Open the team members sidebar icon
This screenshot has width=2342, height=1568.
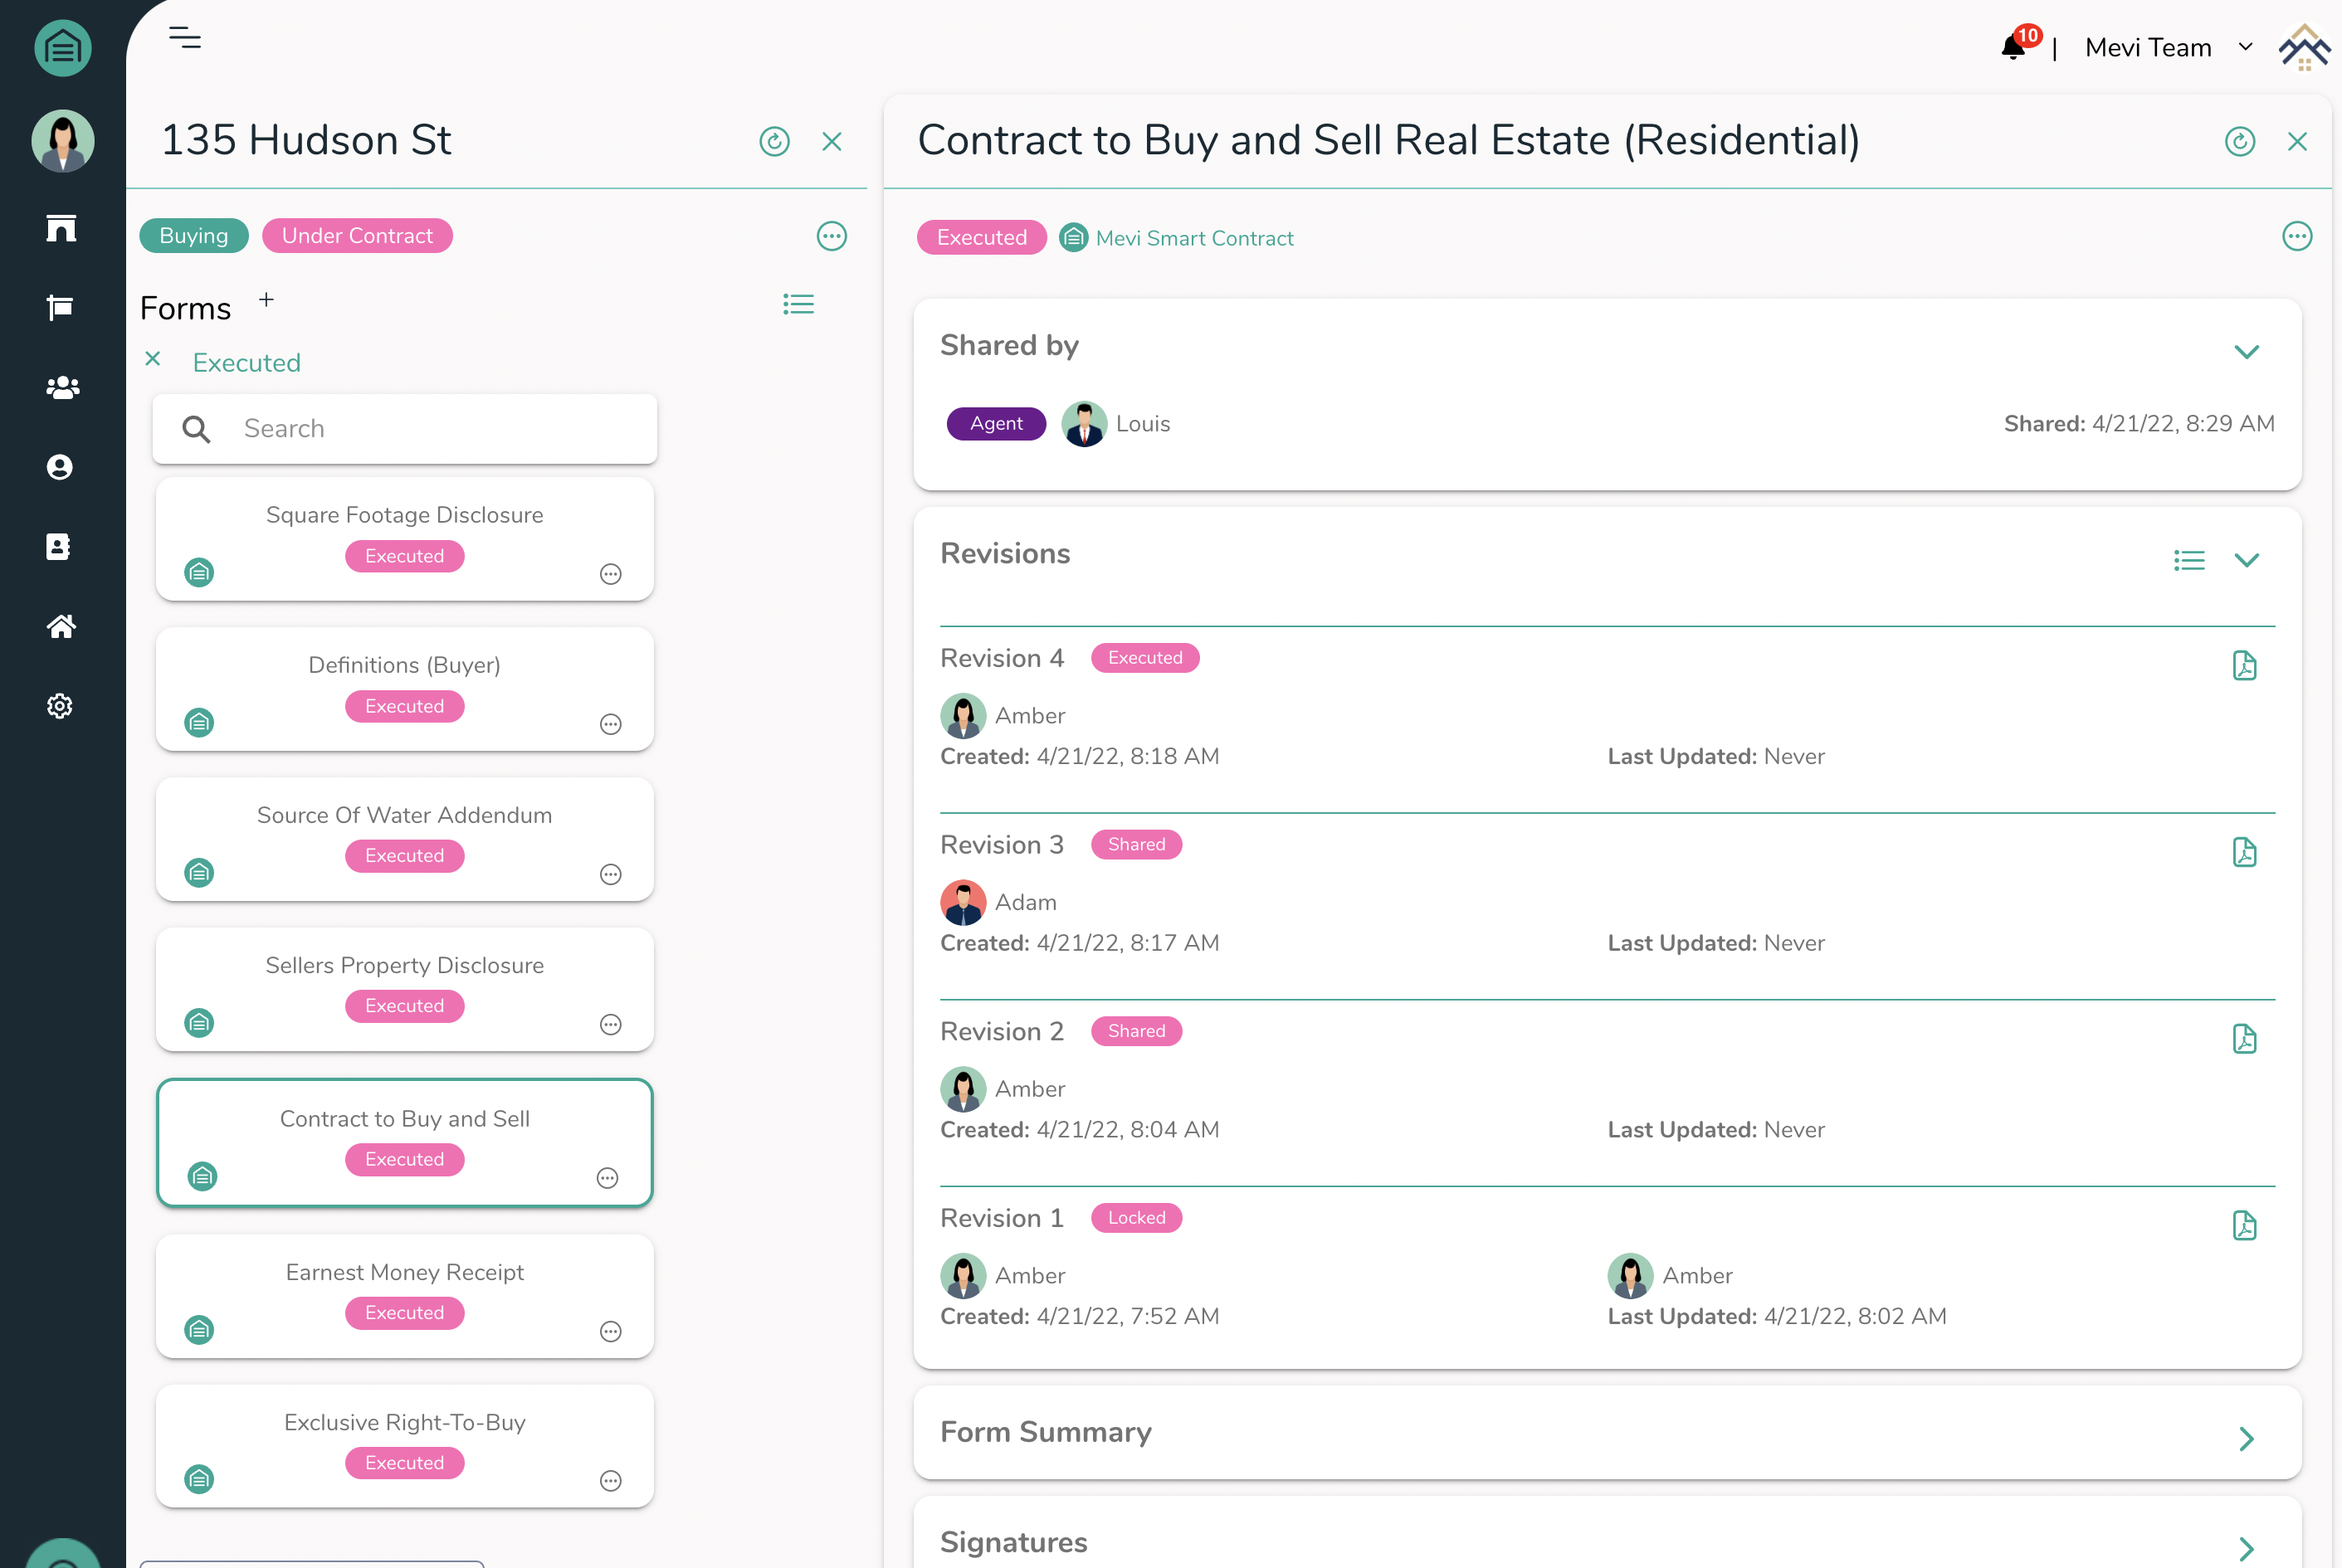click(x=62, y=388)
